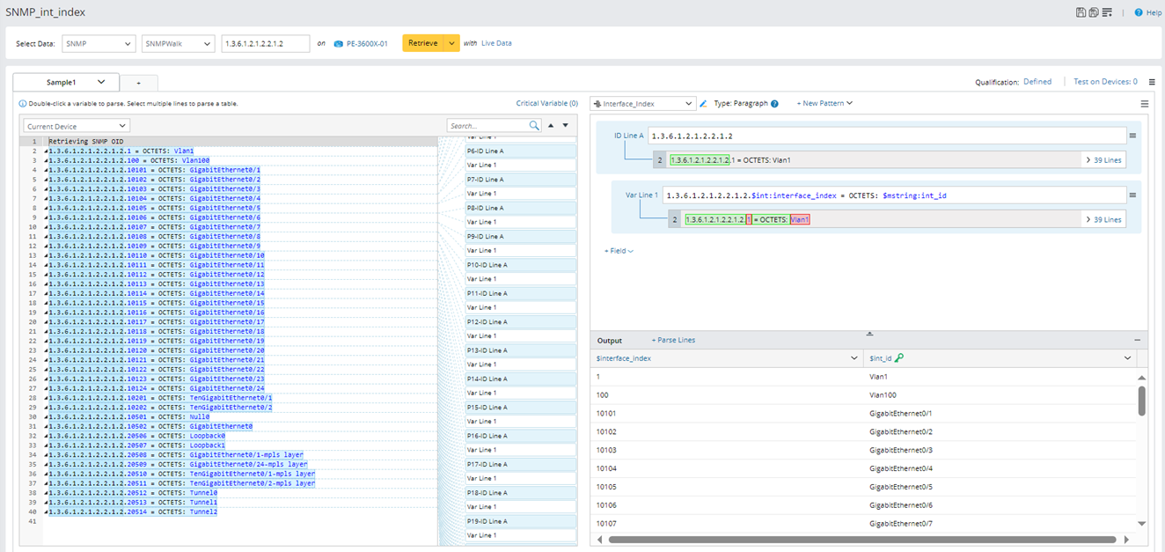Click the Save As icon

pos(1093,12)
